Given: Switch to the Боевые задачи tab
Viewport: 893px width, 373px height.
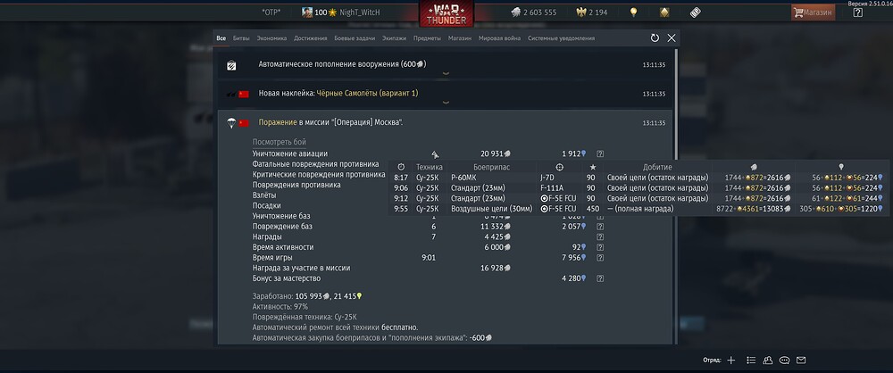Looking at the screenshot, I should coord(355,38).
